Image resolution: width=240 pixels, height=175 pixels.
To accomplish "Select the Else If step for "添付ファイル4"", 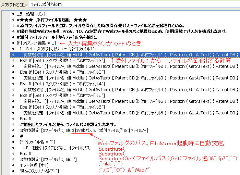I will click(x=62, y=84).
